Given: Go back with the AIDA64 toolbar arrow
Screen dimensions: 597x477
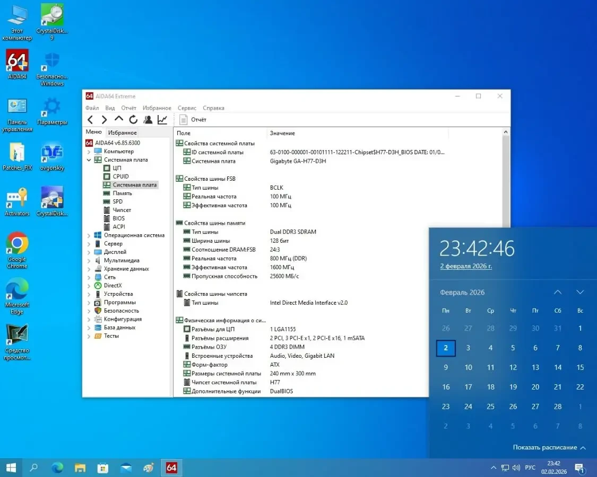Looking at the screenshot, I should coord(90,119).
